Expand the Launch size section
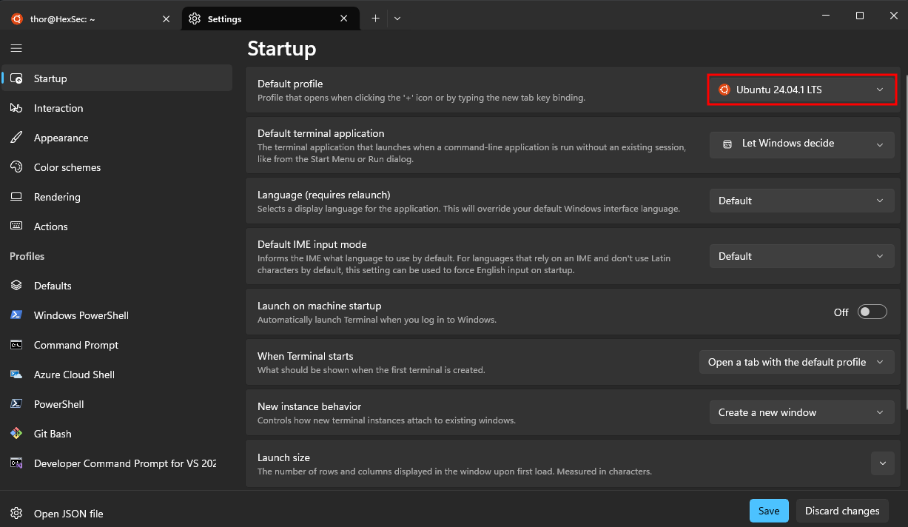 [x=883, y=463]
